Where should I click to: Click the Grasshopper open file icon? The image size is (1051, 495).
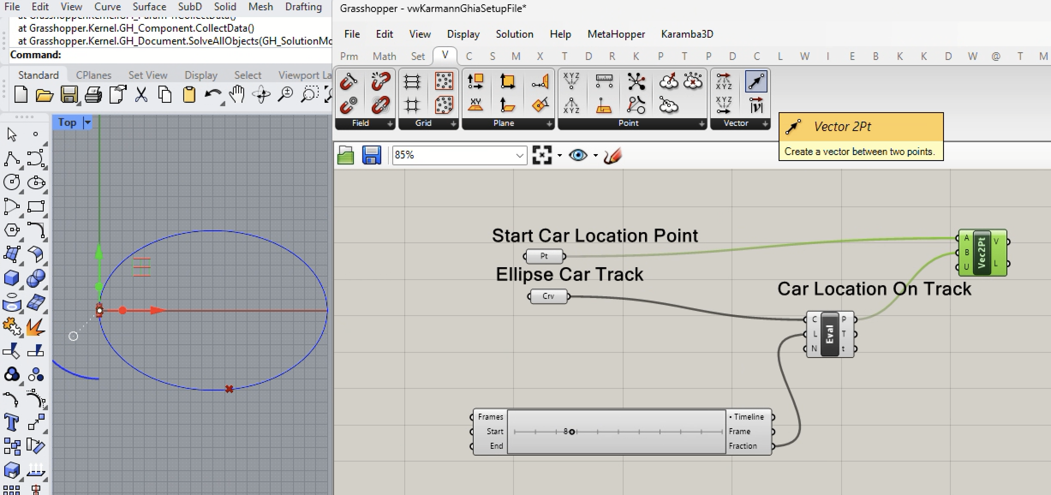click(x=346, y=155)
